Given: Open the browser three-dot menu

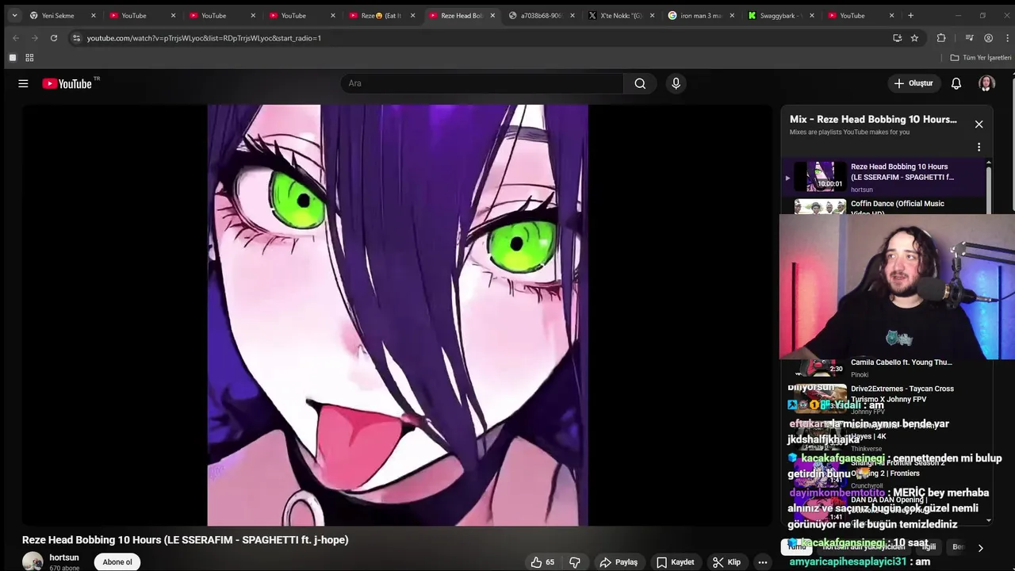Looking at the screenshot, I should [x=1006, y=38].
